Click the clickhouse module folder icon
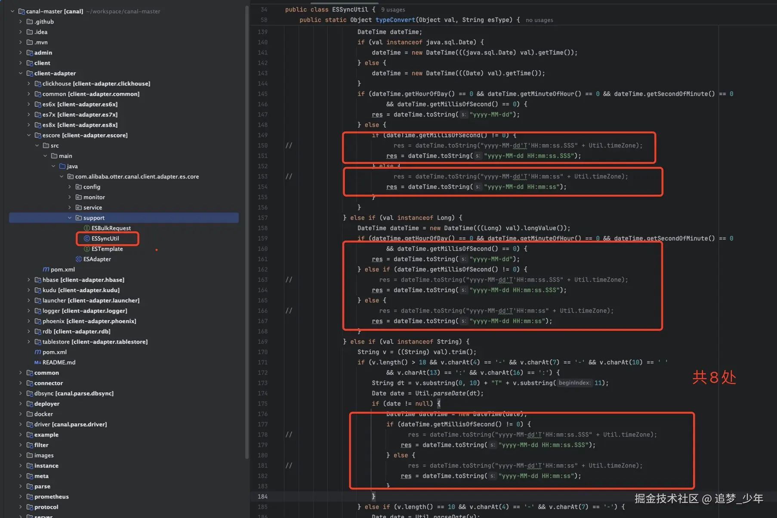 (x=38, y=83)
